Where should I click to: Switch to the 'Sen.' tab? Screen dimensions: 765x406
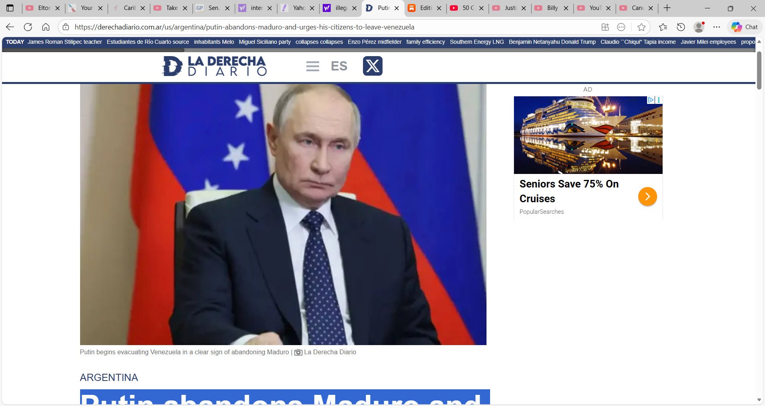[213, 8]
